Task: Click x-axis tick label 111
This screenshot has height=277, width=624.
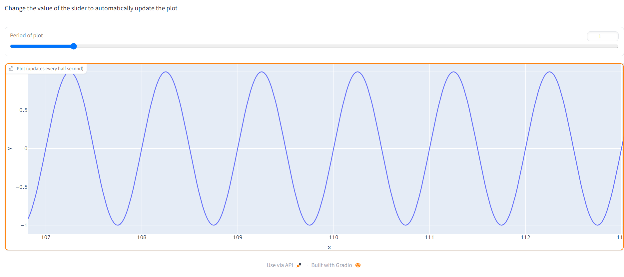Action: pyautogui.click(x=429, y=237)
